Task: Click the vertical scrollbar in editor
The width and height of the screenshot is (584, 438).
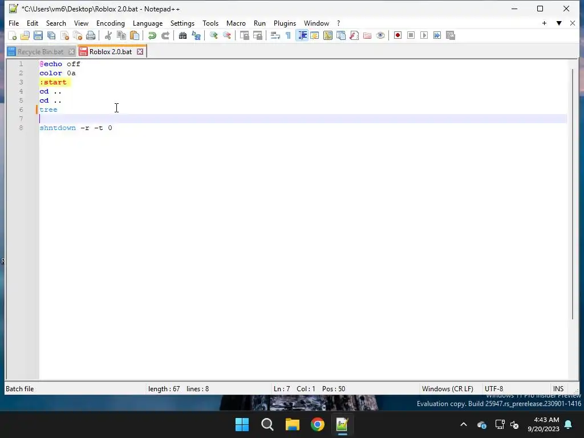Action: (573, 194)
